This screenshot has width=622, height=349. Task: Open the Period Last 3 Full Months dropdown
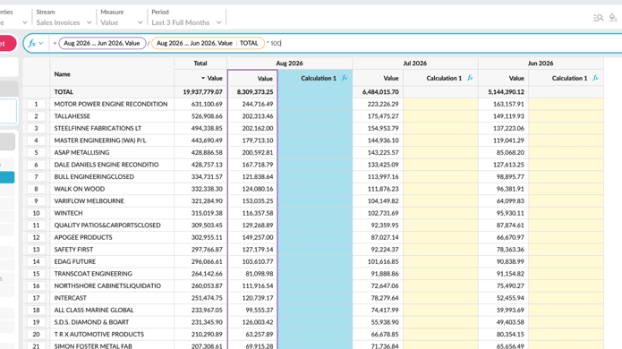pyautogui.click(x=186, y=22)
